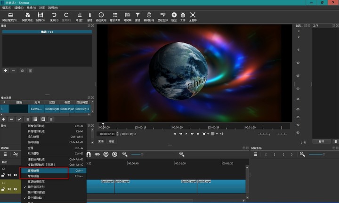Zoom in the timeline with the magnifier plus
Viewport: 339px width, 203px height.
182,154
